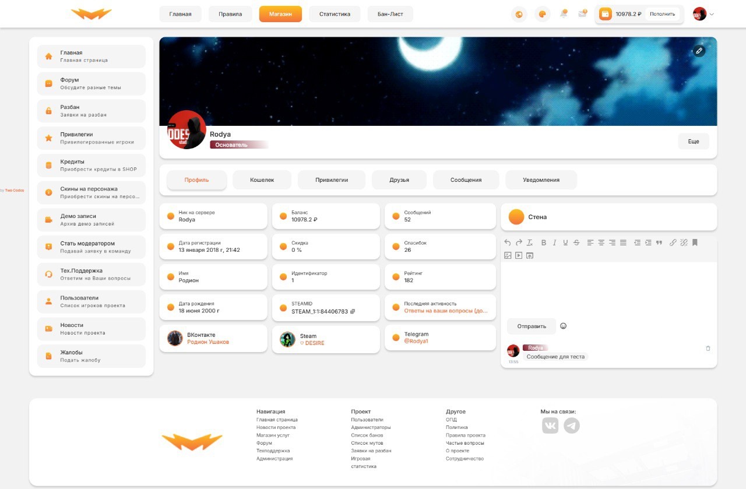
Task: Toggle italic formatting in wall editor
Action: click(554, 242)
